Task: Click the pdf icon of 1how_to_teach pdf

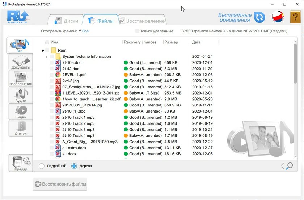Action: (x=58, y=99)
